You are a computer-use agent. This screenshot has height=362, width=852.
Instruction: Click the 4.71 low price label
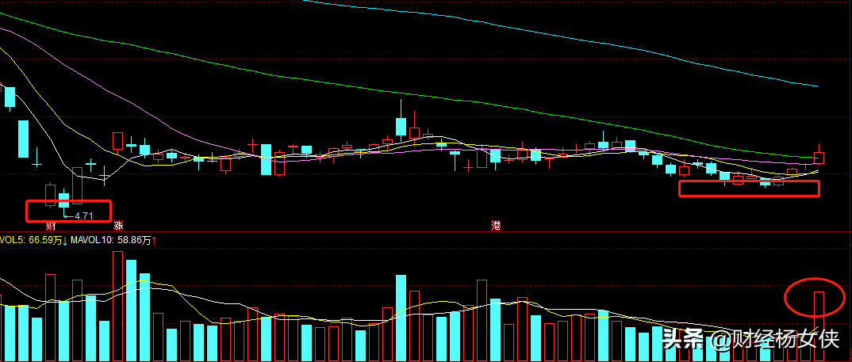pos(84,215)
